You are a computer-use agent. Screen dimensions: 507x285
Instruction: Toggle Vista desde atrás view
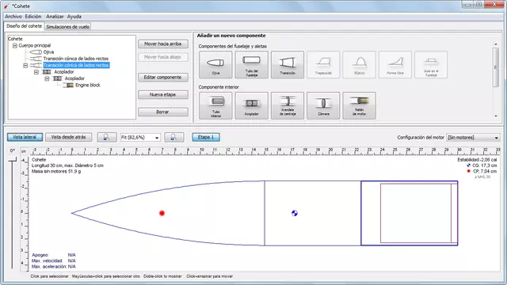pos(69,137)
